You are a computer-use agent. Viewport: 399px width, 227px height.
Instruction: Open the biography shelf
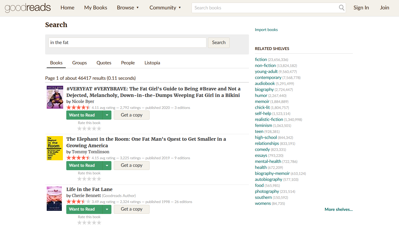(x=264, y=90)
